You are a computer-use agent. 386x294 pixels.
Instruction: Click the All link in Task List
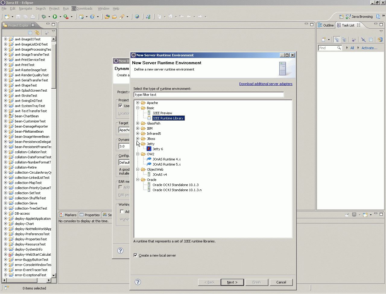[x=352, y=48]
